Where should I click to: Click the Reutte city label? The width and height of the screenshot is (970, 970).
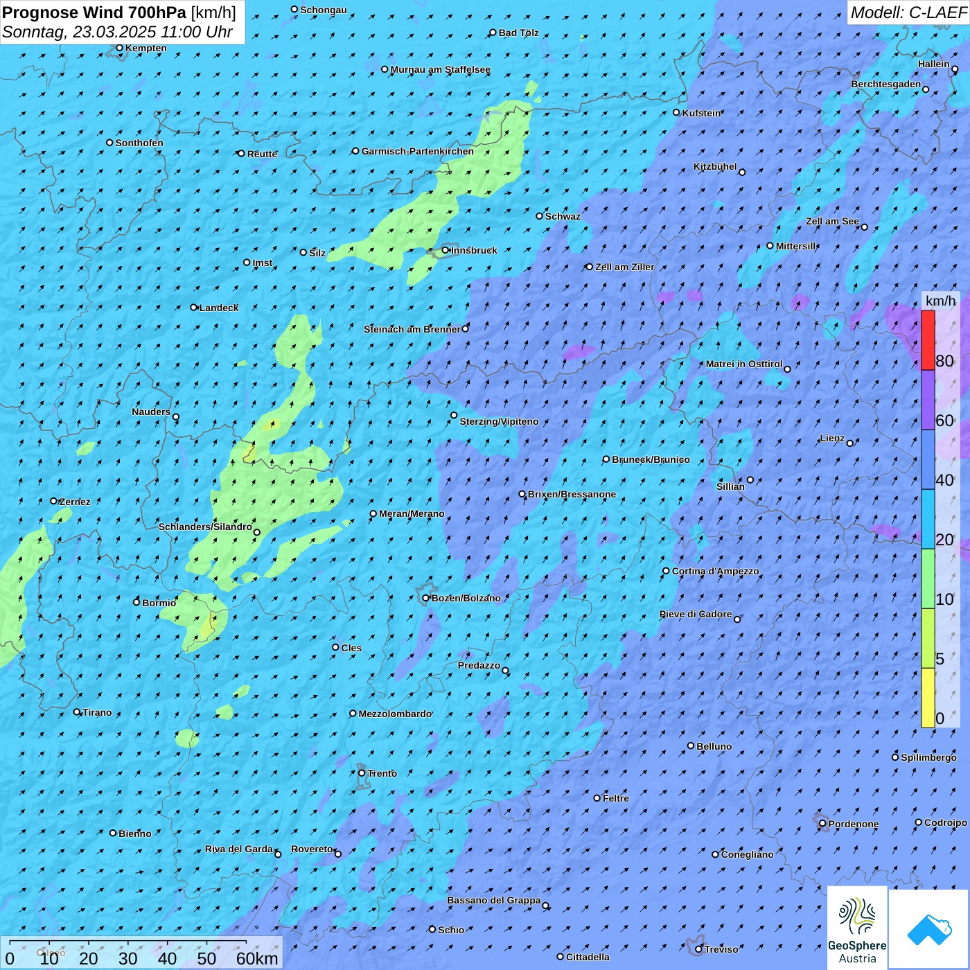click(x=262, y=154)
